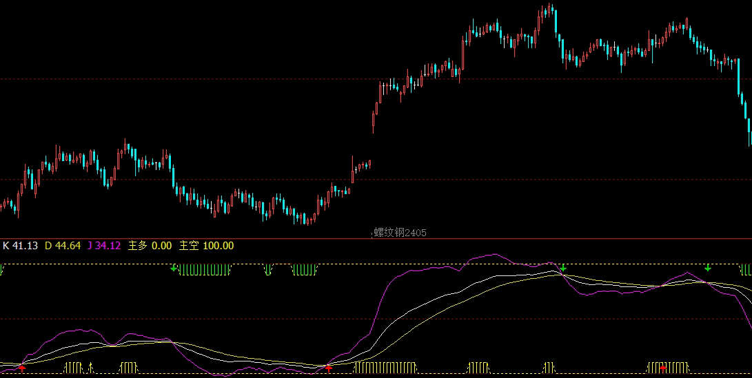This screenshot has width=752, height=378.
Task: Click the red up-arrow inside the rightmost yellow bar cluster
Action: coord(663,368)
